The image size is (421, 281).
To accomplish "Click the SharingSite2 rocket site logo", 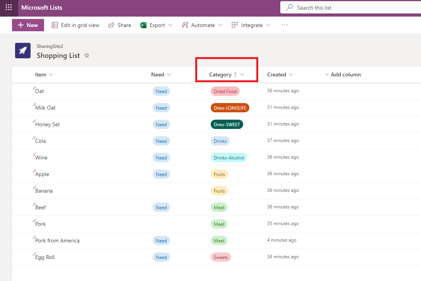I will (x=23, y=51).
